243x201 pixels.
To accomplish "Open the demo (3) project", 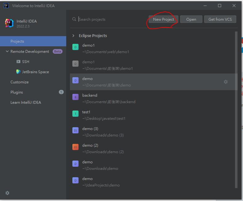I will tap(153, 132).
